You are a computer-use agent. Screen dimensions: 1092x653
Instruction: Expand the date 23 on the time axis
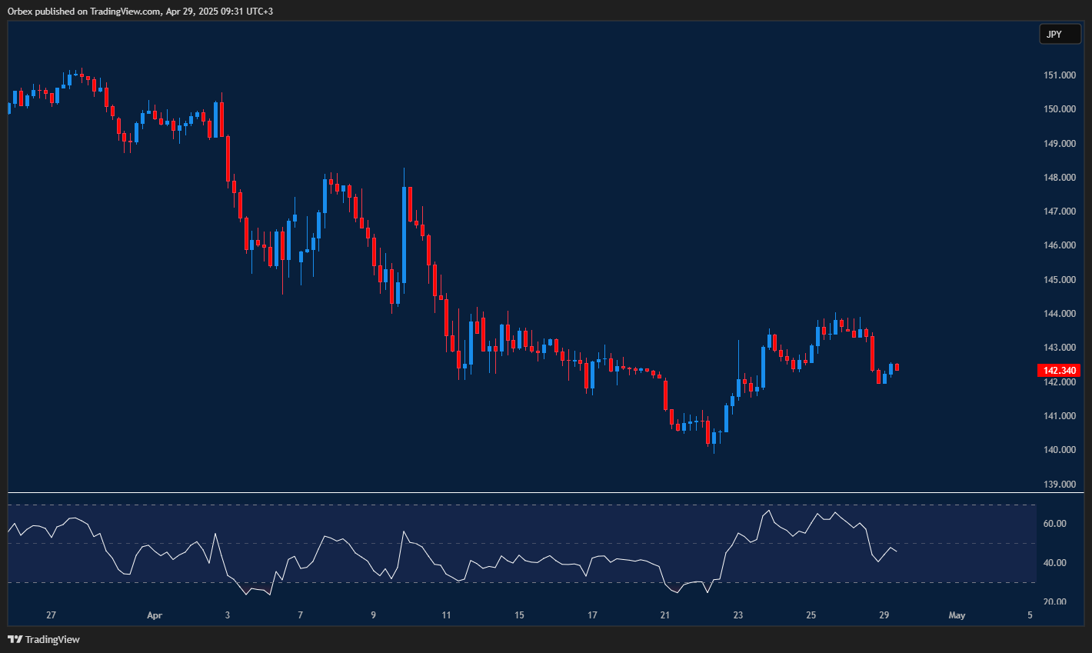(737, 615)
